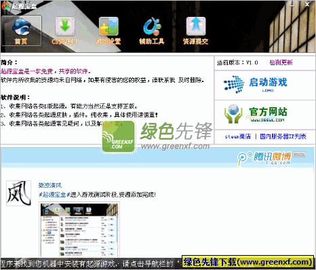Open the 首页 home tab icon
This screenshot has width=316, height=270.
21,26
